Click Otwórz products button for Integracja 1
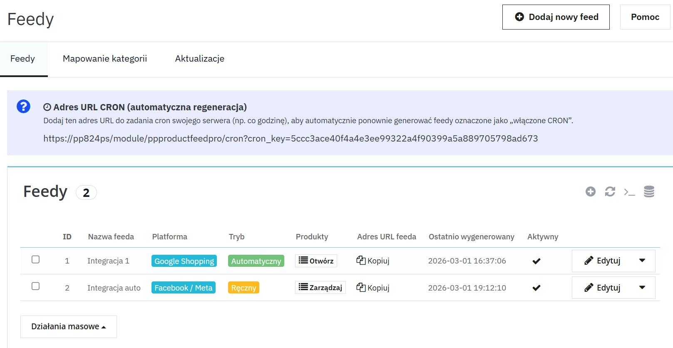This screenshot has width=673, height=348. (x=316, y=261)
